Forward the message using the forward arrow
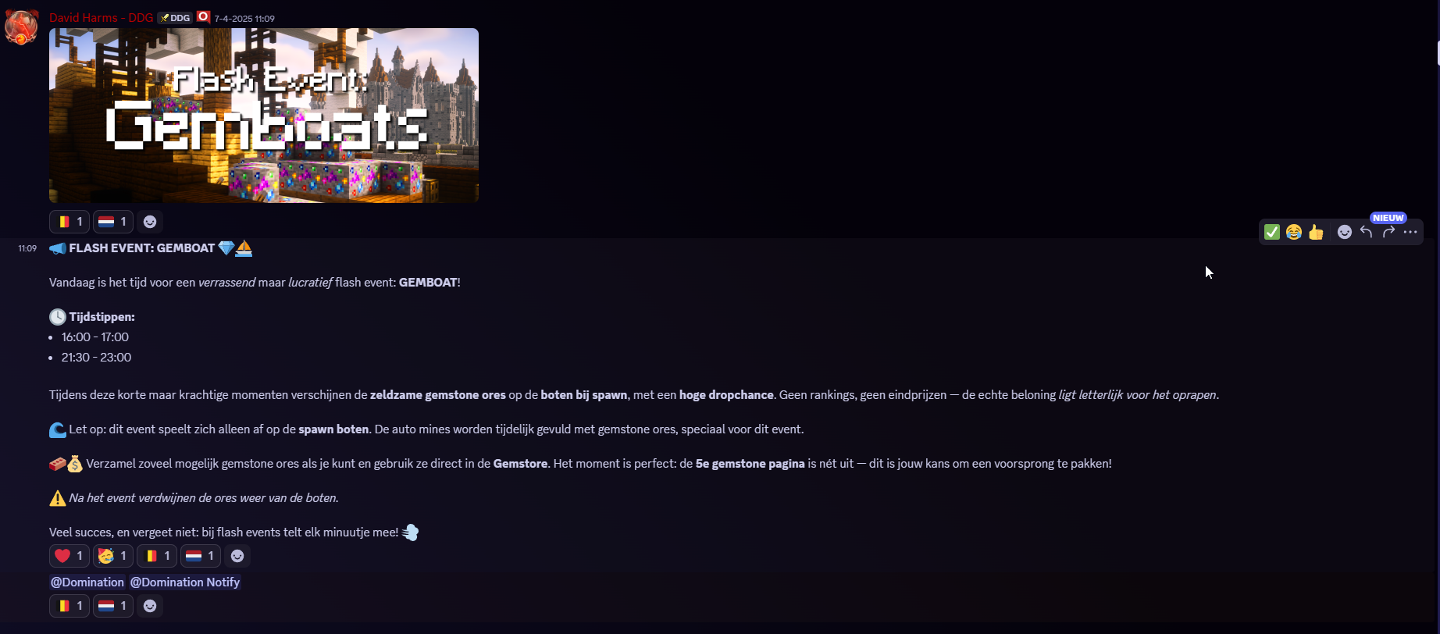Viewport: 1440px width, 634px height. tap(1388, 232)
